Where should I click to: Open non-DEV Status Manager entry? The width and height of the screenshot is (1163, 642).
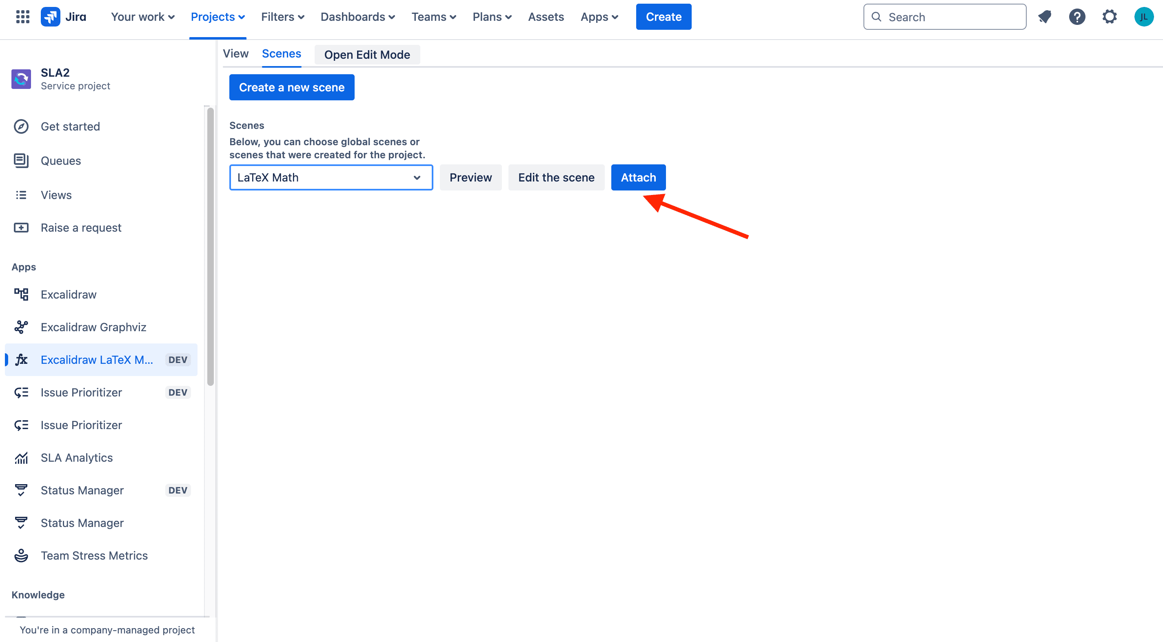click(101, 523)
